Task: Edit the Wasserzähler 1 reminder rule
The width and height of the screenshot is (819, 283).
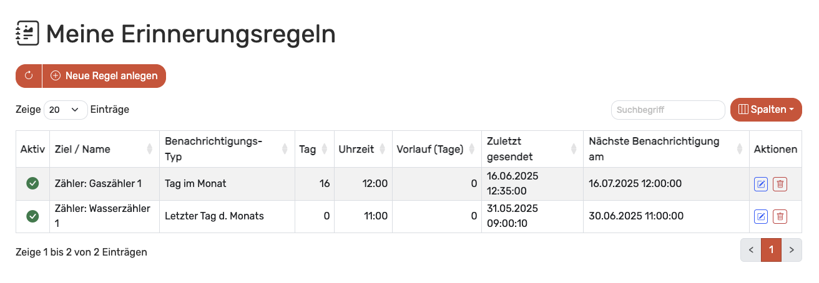Action: click(x=761, y=216)
